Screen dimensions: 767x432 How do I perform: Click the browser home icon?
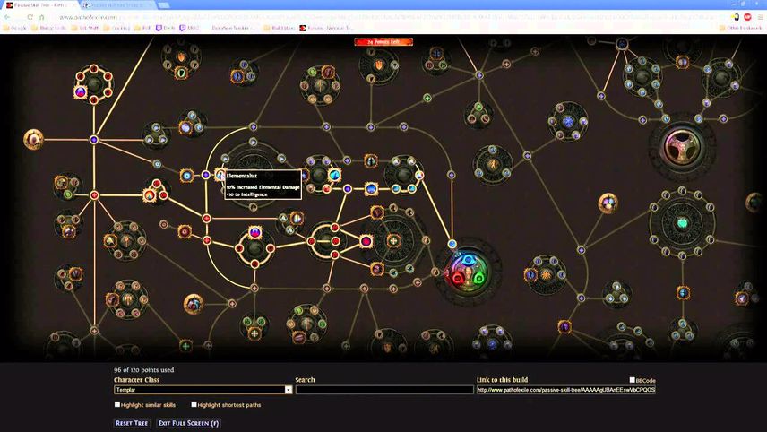[42, 17]
